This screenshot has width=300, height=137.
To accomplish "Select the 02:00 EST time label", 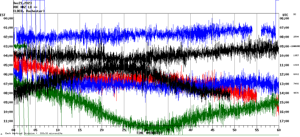I will (x=8, y=37).
